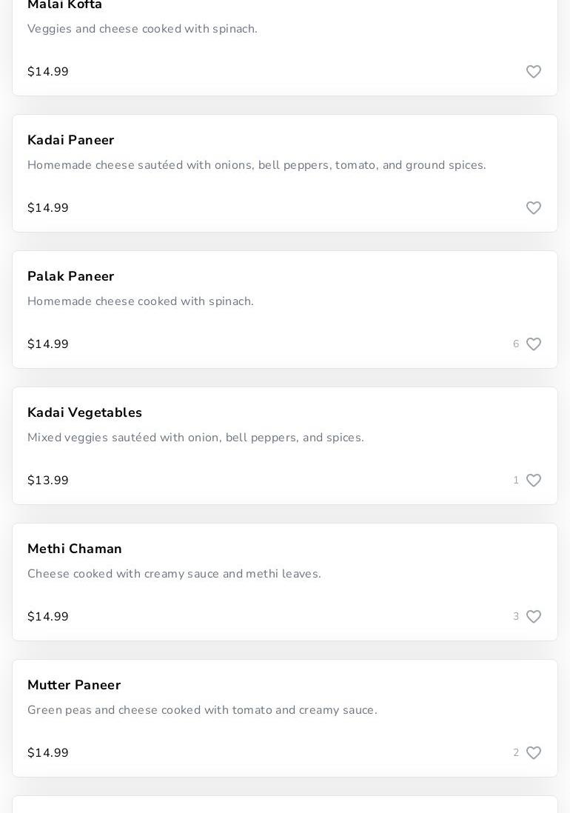
Task: Click the Malai Kofta description text
Action: point(142,29)
